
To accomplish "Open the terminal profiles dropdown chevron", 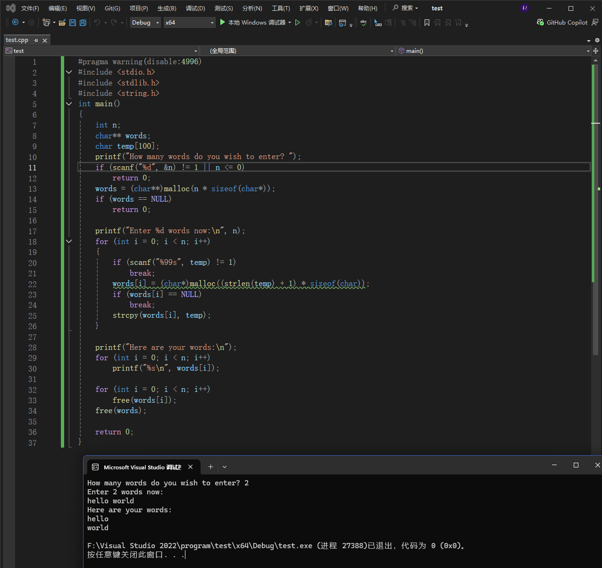I will (x=225, y=467).
